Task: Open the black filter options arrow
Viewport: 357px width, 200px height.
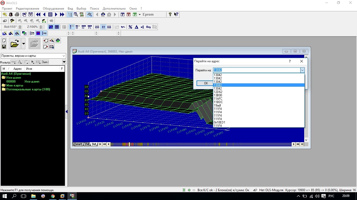Action: (x=64, y=62)
